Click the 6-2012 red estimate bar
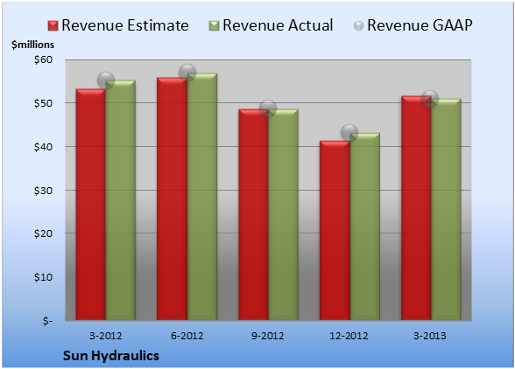This screenshot has height=369, width=515. [x=172, y=198]
